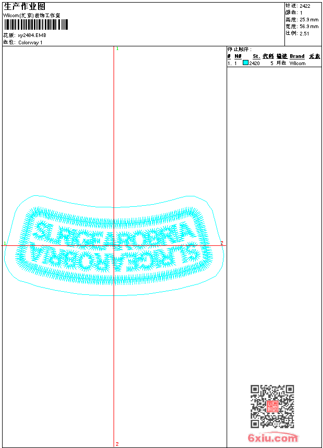
Task: Click the Brand column header
Action: pos(297,56)
